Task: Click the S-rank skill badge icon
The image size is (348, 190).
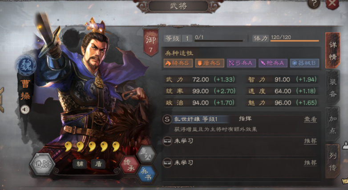Action: [x=167, y=119]
